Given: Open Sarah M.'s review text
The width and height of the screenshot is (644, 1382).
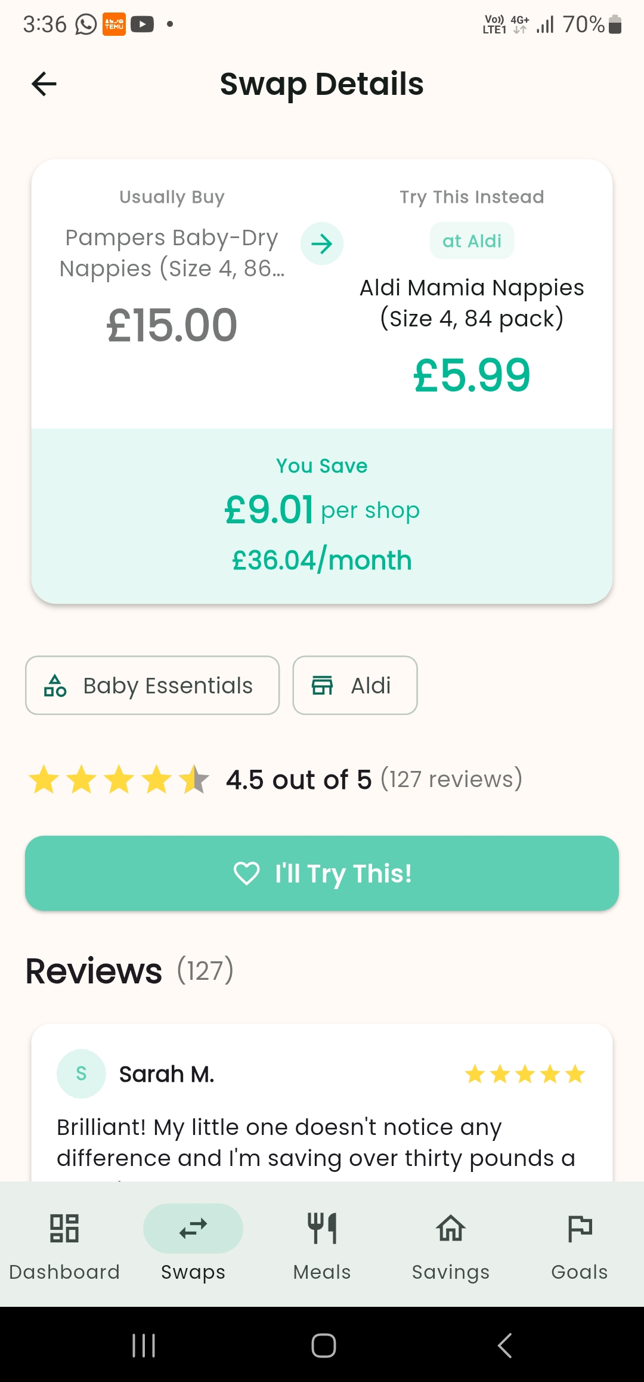Looking at the screenshot, I should point(316,1143).
